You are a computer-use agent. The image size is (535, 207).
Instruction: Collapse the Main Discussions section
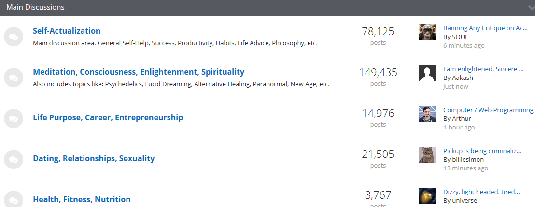coord(531,8)
